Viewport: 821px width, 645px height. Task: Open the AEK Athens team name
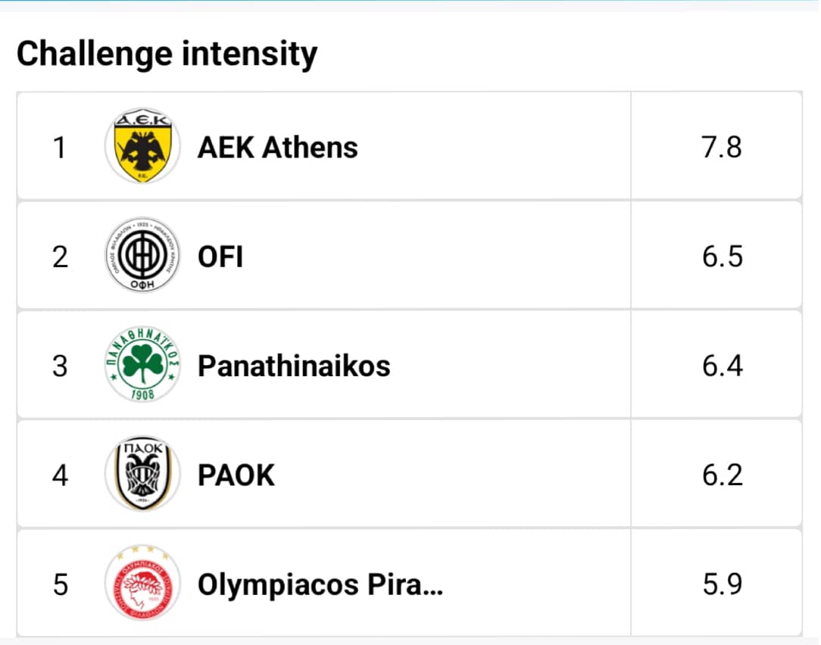pos(277,147)
